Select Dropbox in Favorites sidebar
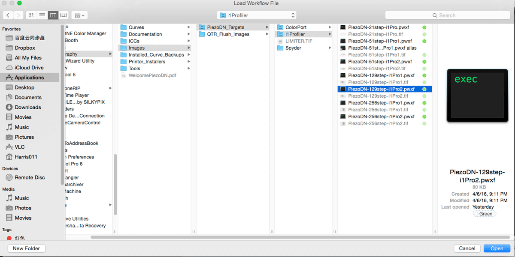515x257 pixels. [25, 48]
